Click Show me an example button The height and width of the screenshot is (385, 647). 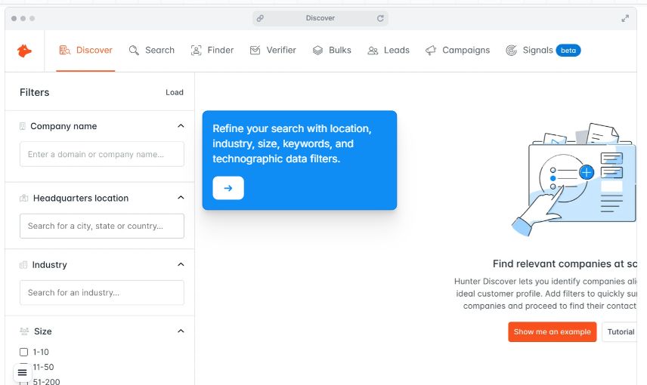tap(552, 332)
